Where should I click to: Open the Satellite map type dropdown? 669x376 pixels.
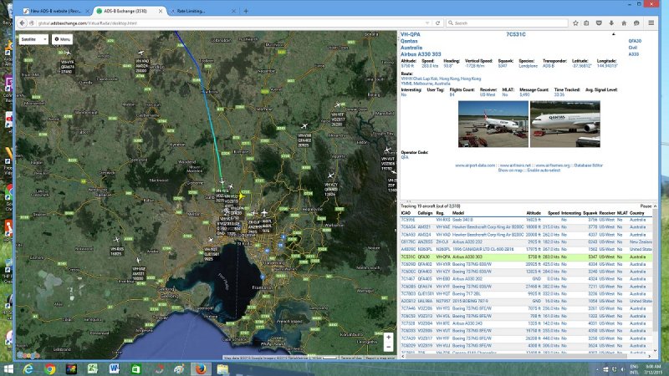pos(33,39)
